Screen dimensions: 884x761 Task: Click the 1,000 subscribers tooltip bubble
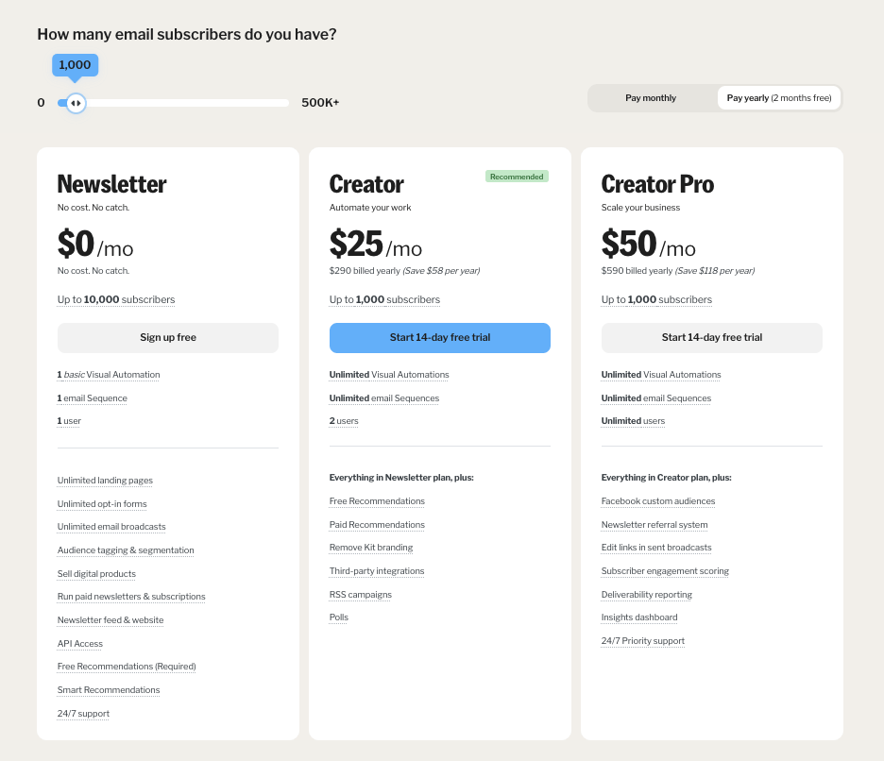coord(75,65)
